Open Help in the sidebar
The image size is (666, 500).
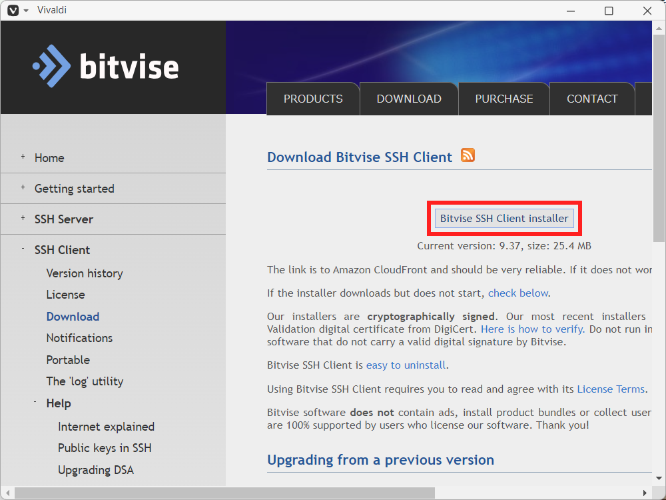coord(59,403)
